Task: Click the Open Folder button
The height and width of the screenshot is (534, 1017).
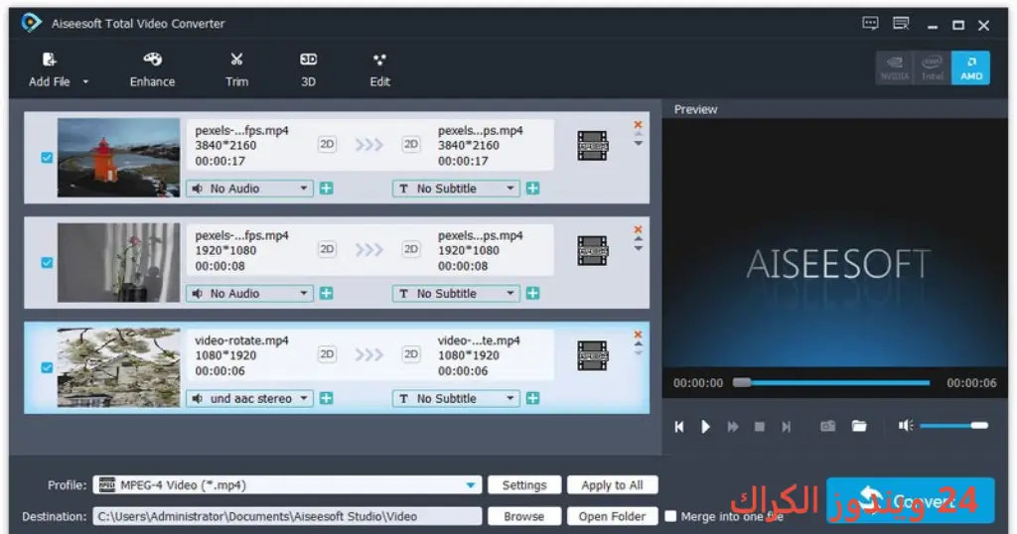Action: pos(612,516)
